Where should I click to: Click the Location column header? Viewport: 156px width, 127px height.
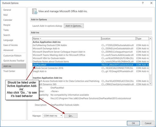(x=118, y=38)
